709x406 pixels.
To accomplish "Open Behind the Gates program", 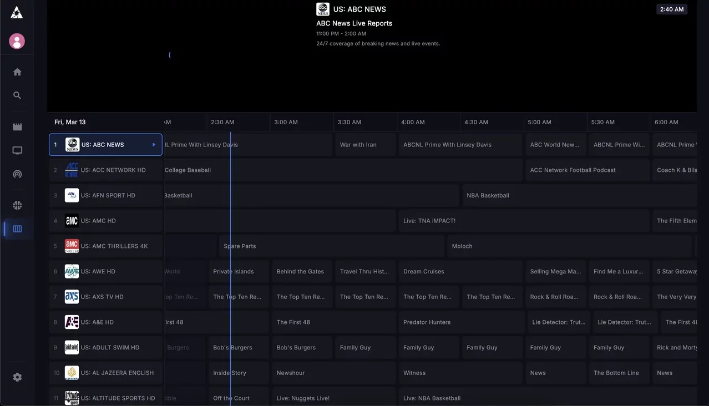I will click(302, 271).
